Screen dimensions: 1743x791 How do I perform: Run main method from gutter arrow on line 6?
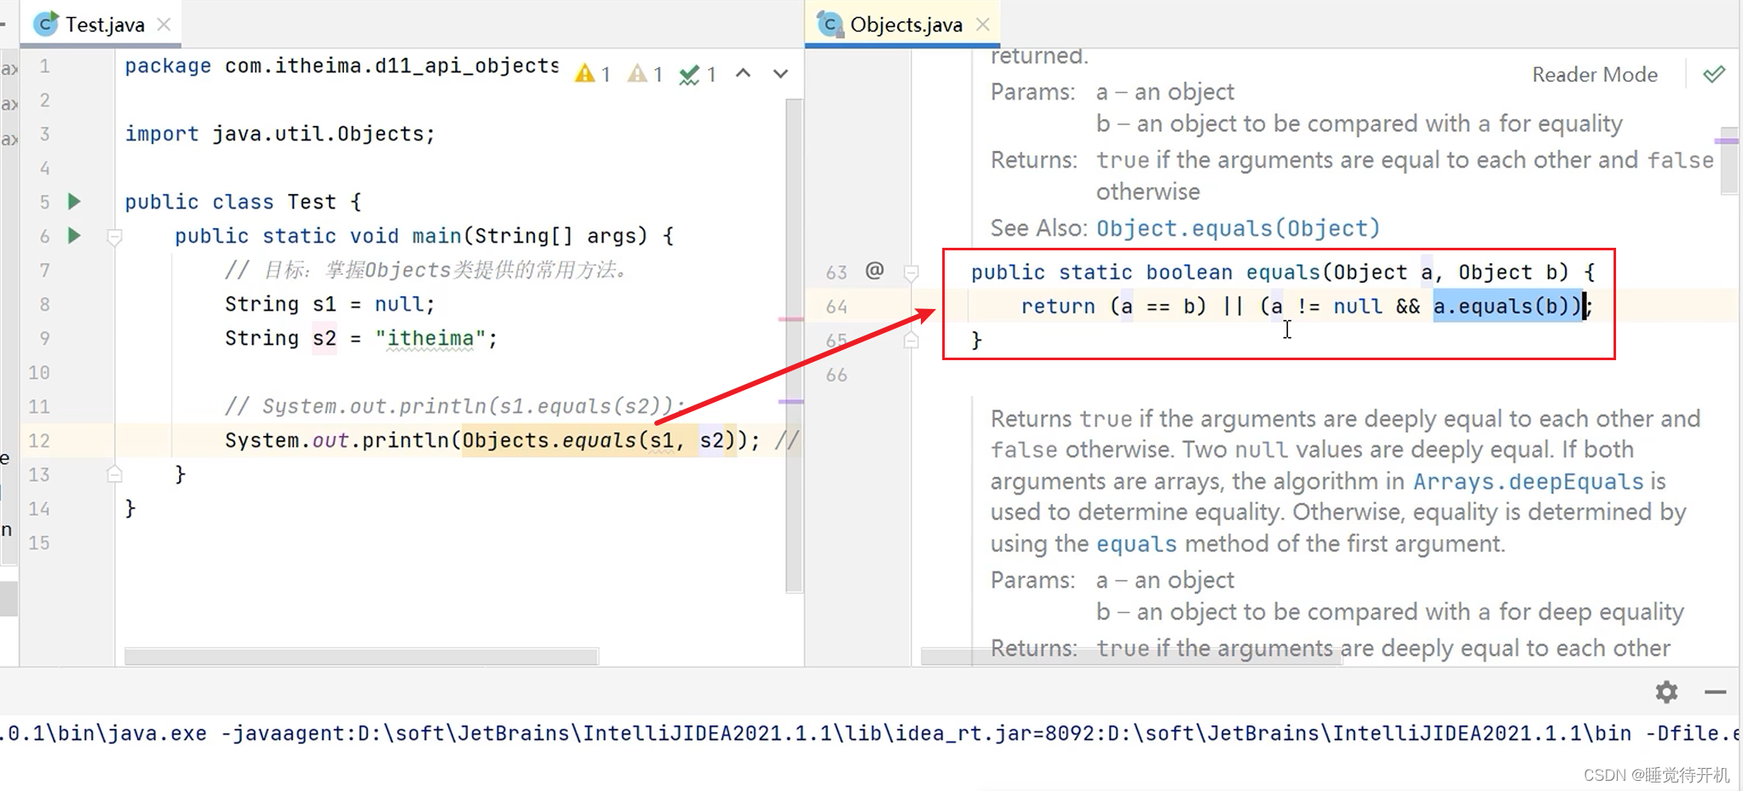pyautogui.click(x=74, y=236)
